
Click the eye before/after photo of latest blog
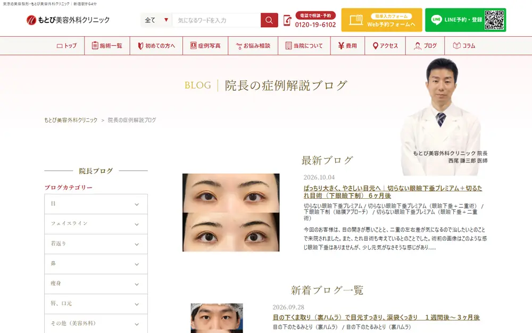[231, 213]
